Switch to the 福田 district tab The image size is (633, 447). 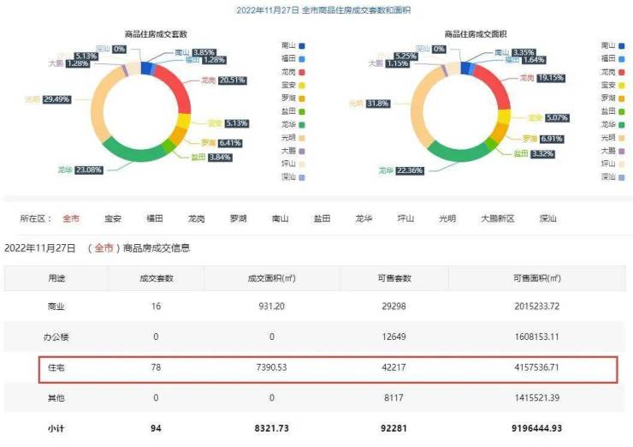[x=155, y=218]
